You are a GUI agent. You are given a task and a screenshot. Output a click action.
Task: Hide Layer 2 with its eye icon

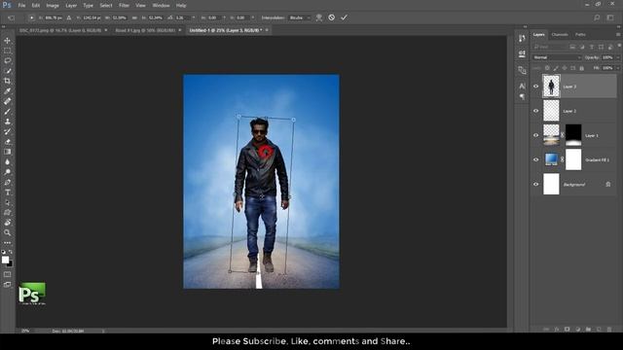[535, 111]
